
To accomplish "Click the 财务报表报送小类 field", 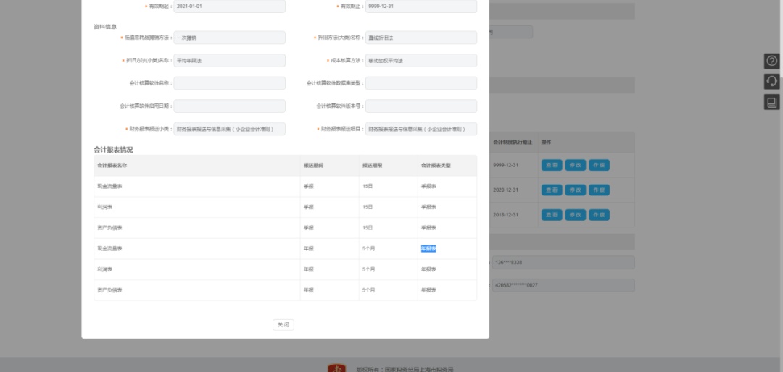I will coord(230,129).
